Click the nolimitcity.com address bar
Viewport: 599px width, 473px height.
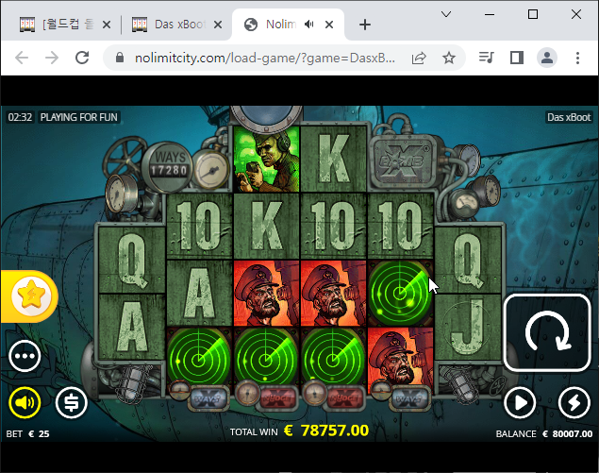265,58
